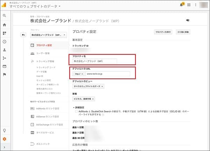
Task: Open Acquisition reports arrows icon
Action: [x=5, y=58]
